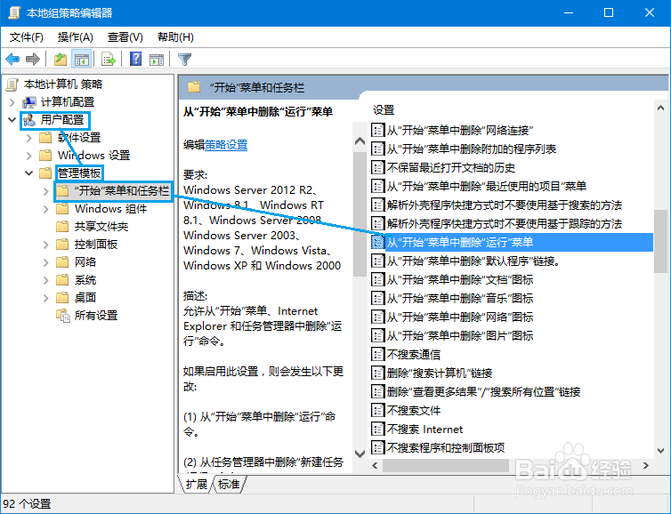The width and height of the screenshot is (671, 514).
Task: Select 从"开始"菜单中删除附加的程序列表 setting
Action: click(472, 149)
